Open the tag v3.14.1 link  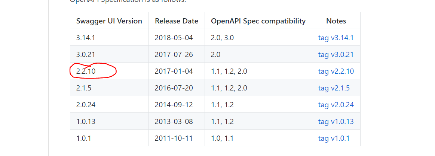(336, 38)
